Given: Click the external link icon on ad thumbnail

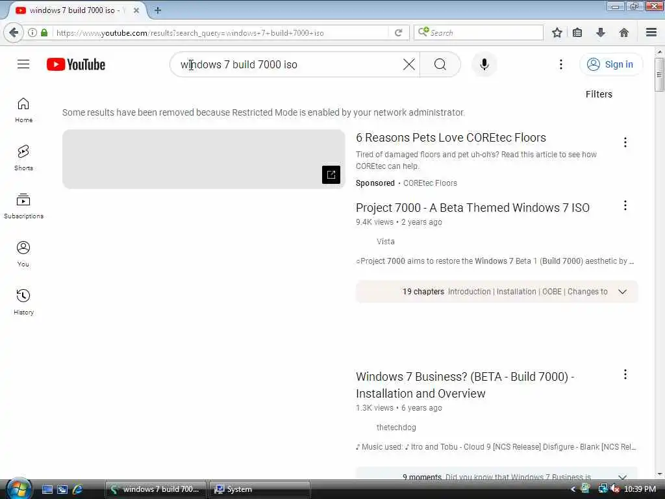Looking at the screenshot, I should coord(331,174).
